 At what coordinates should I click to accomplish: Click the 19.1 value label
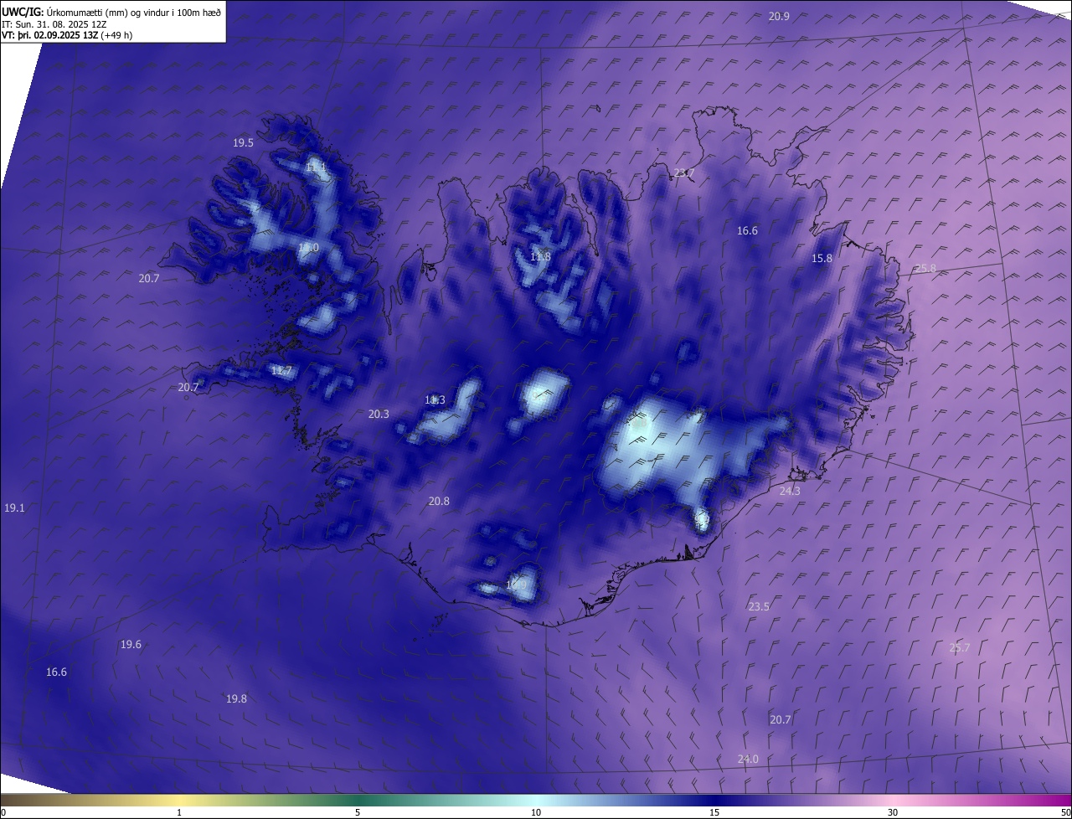tap(14, 507)
